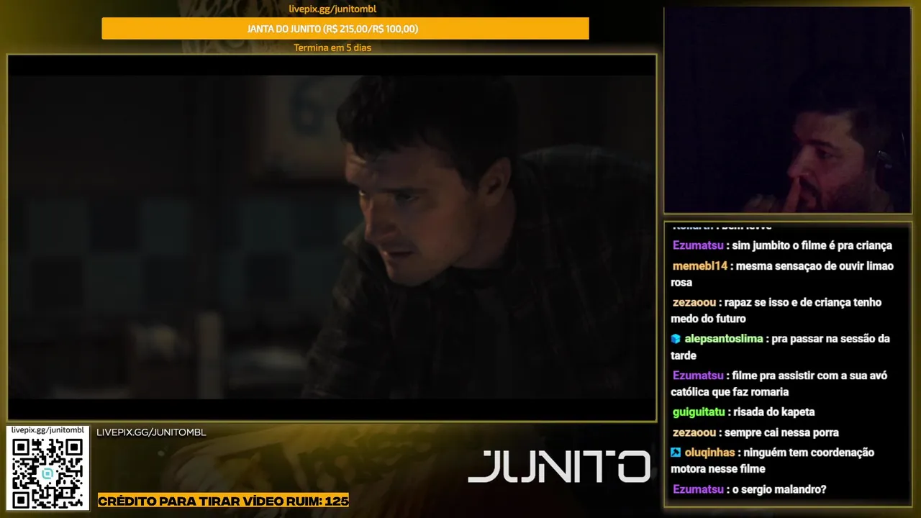This screenshot has height=518, width=921.
Task: Click the blue badge beside alepsantoslima
Action: coord(676,339)
